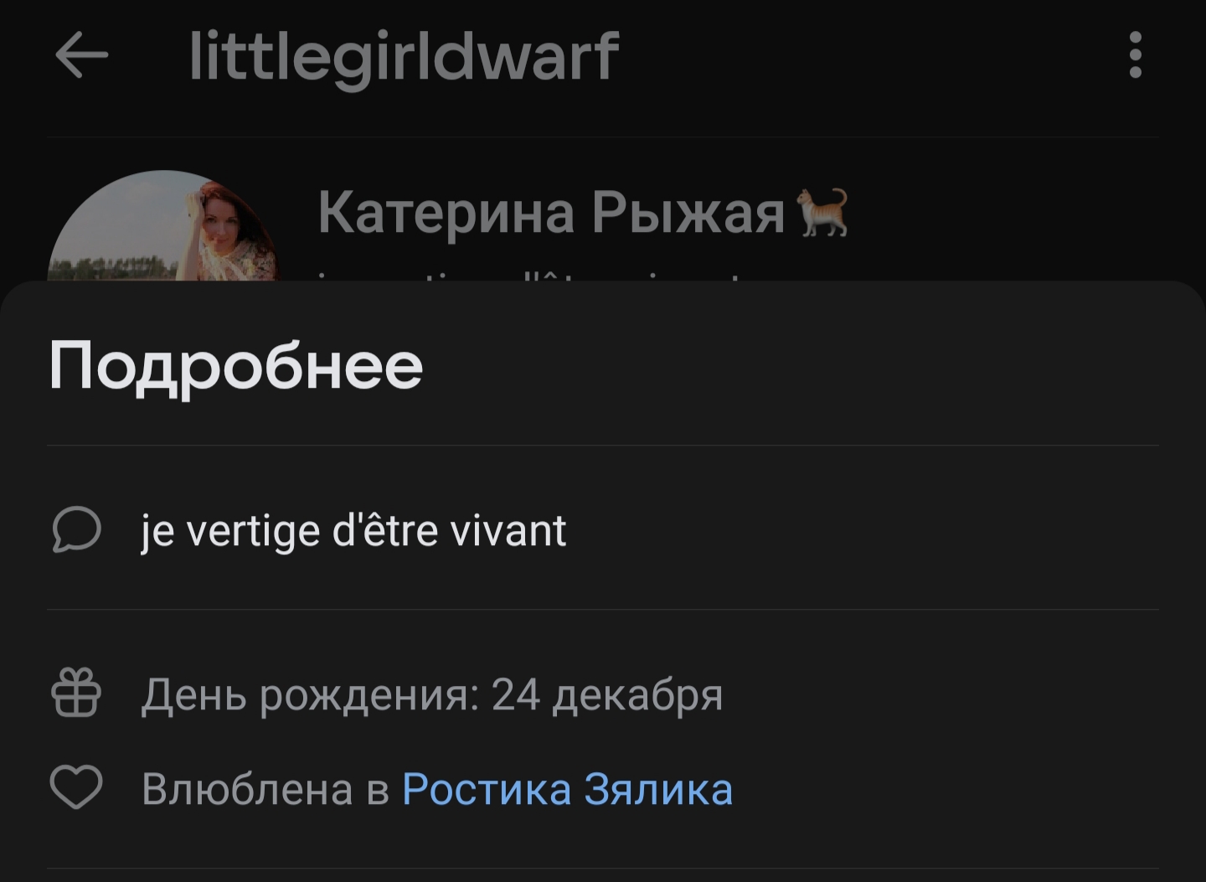This screenshot has width=1206, height=882.
Task: Tap the cat emoji beside the name
Action: pos(822,212)
